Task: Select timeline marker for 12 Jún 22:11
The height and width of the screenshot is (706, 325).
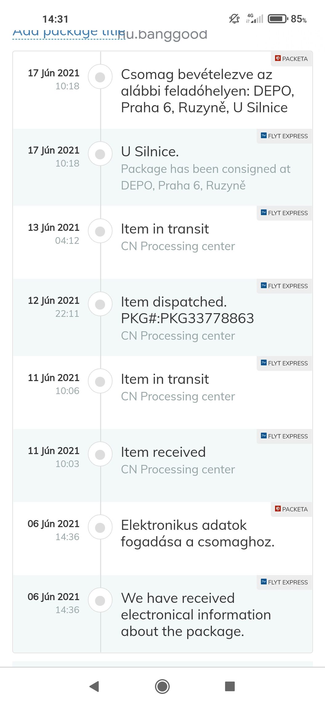Action: [100, 304]
